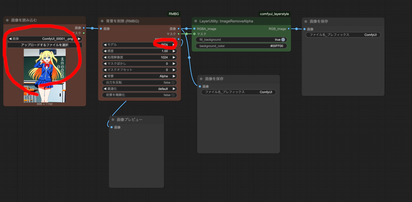Select the LayerUtility: ImageRemoveAlpha title
412x202 pixels.
coord(226,21)
